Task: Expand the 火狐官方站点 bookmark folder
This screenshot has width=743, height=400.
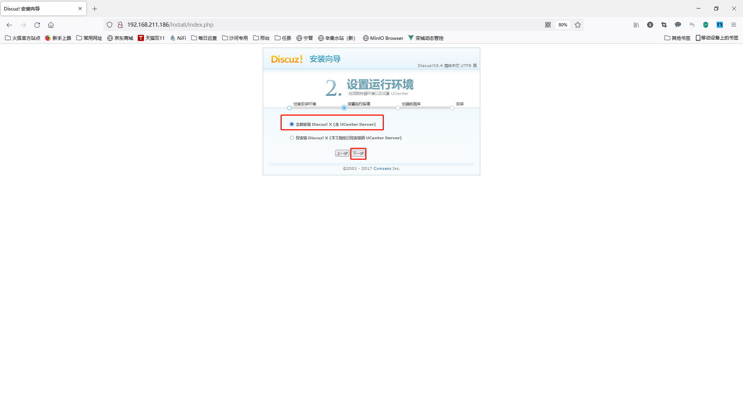Action: point(23,38)
